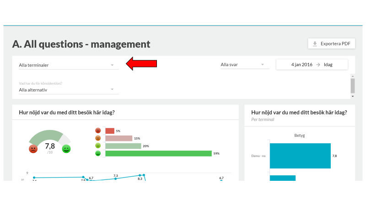
Task: Click the 59% green bar
Action: 158,153
